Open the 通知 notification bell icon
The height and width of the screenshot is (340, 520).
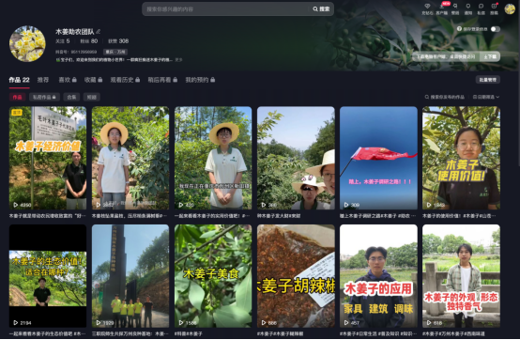(x=468, y=8)
